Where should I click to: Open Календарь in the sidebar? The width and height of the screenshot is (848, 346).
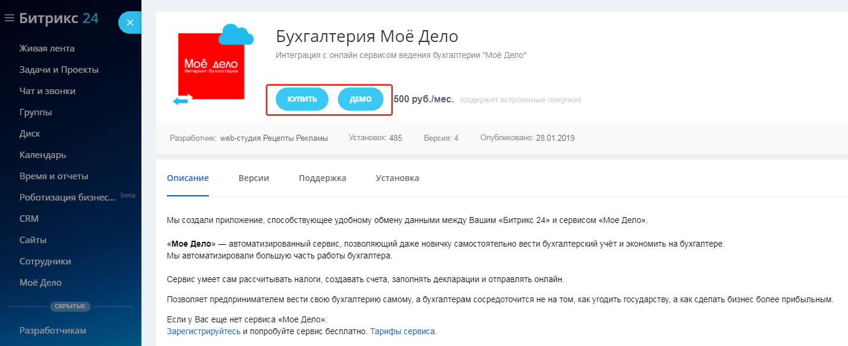(x=43, y=155)
